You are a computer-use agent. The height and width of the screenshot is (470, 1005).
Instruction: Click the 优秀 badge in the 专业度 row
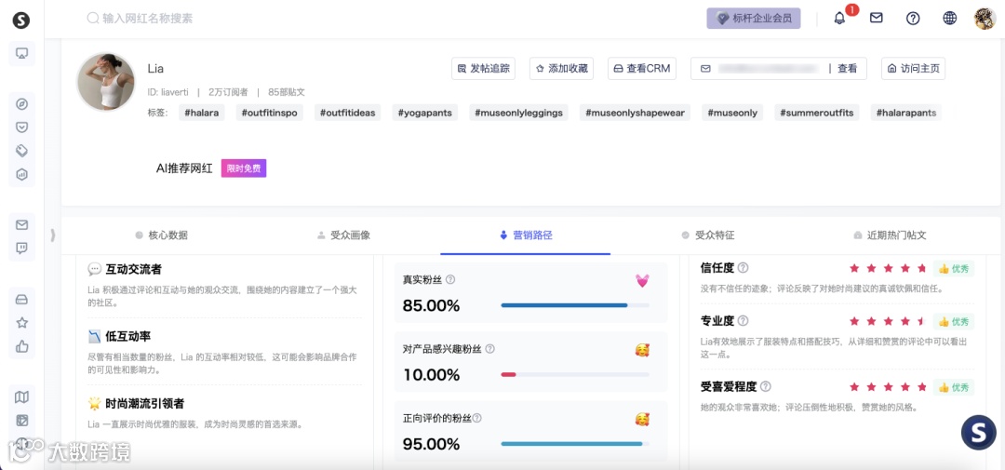954,321
